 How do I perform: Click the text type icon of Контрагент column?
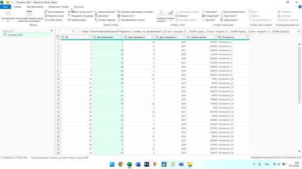(x=220, y=37)
